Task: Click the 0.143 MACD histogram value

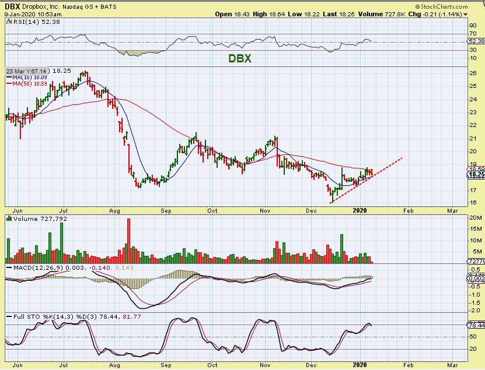Action: pyautogui.click(x=124, y=267)
